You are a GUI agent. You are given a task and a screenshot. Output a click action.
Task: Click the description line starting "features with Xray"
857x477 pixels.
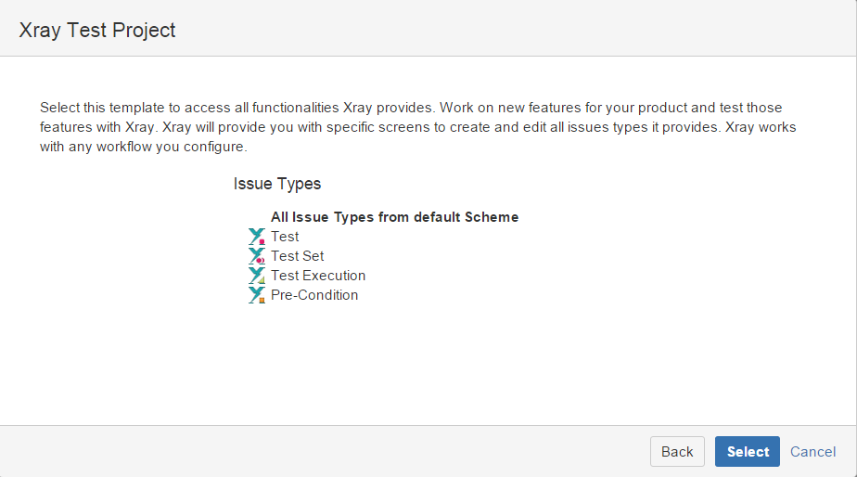pos(417,127)
